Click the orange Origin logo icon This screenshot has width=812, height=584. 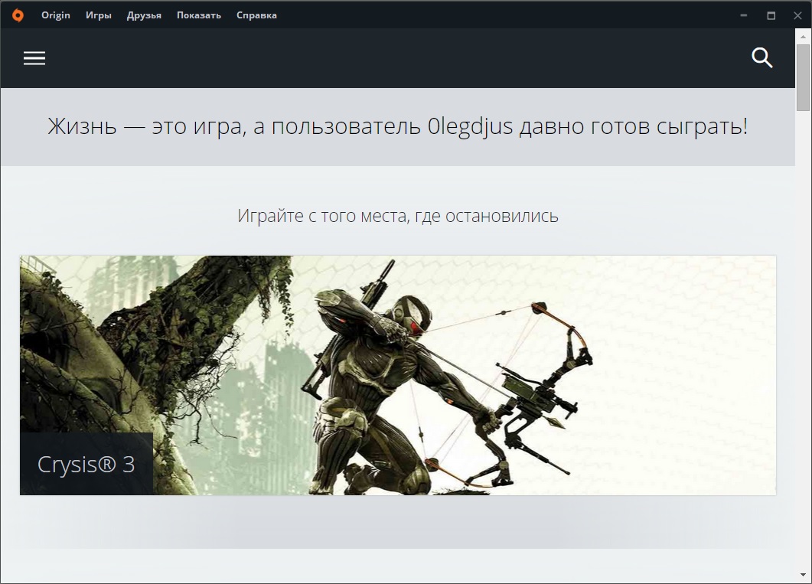pyautogui.click(x=18, y=15)
